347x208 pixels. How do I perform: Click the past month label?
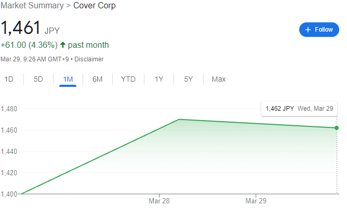(x=88, y=45)
